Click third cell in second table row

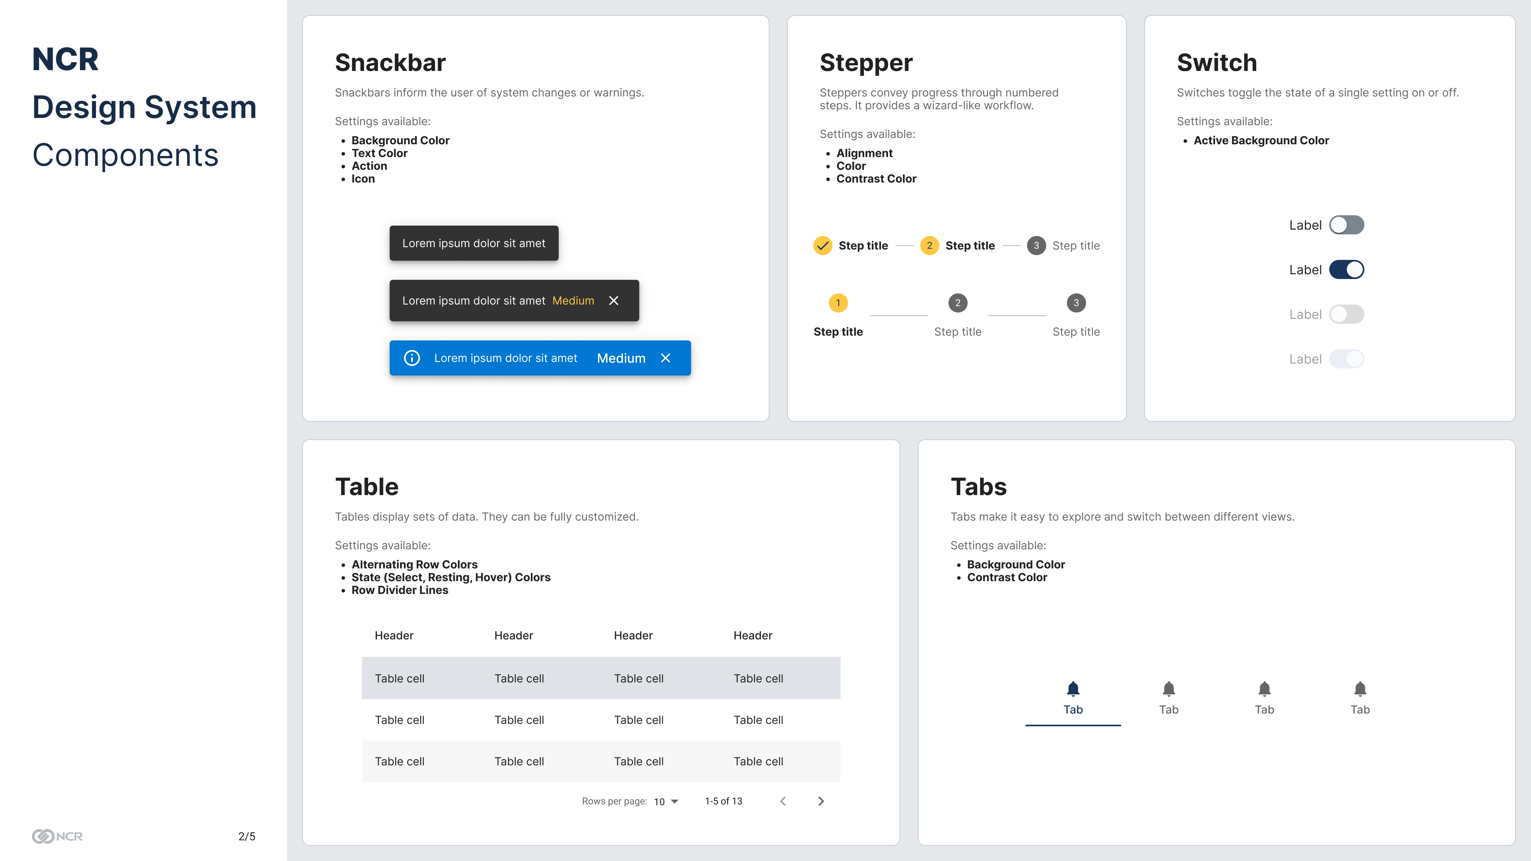tap(639, 720)
